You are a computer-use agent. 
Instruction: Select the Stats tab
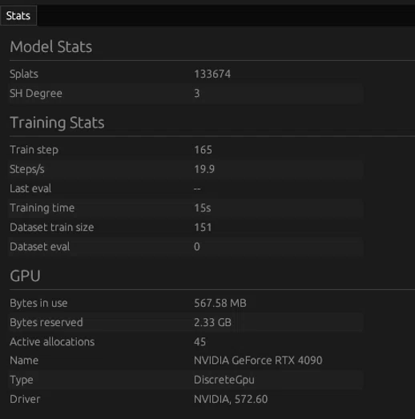point(18,16)
